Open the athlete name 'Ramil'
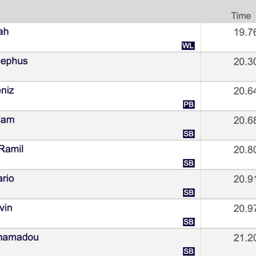Viewport: 256px width, 256px height. coord(12,149)
